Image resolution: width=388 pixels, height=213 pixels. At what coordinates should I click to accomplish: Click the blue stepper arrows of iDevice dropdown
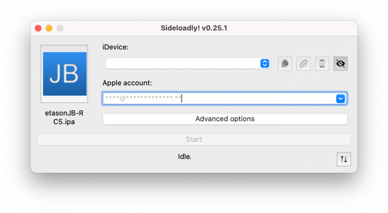[x=265, y=64]
